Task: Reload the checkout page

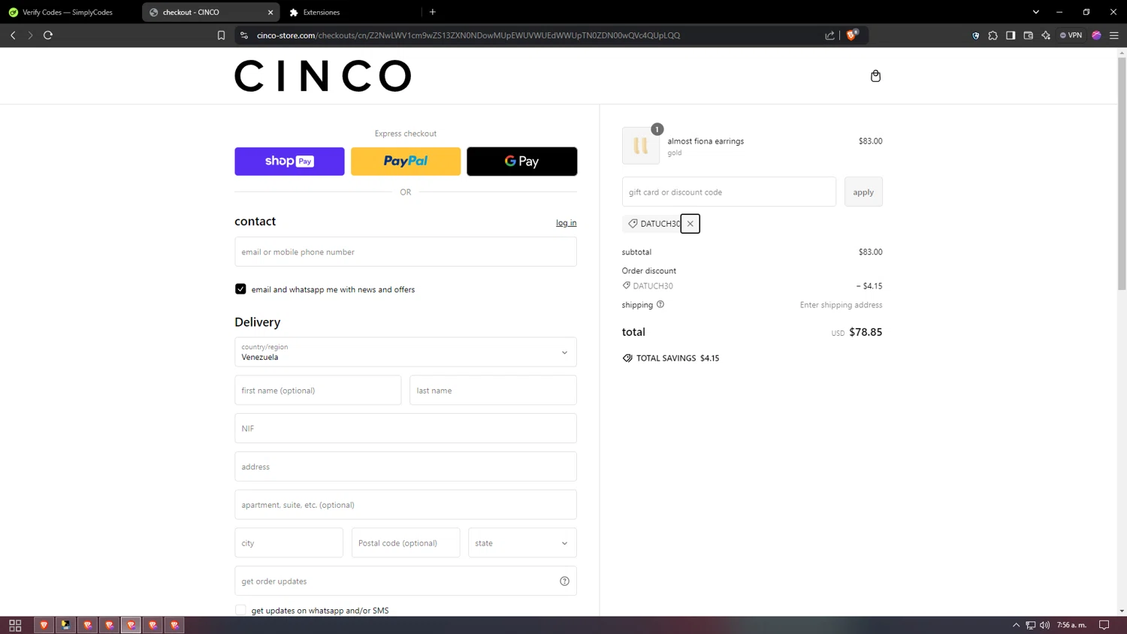Action: pyautogui.click(x=48, y=35)
